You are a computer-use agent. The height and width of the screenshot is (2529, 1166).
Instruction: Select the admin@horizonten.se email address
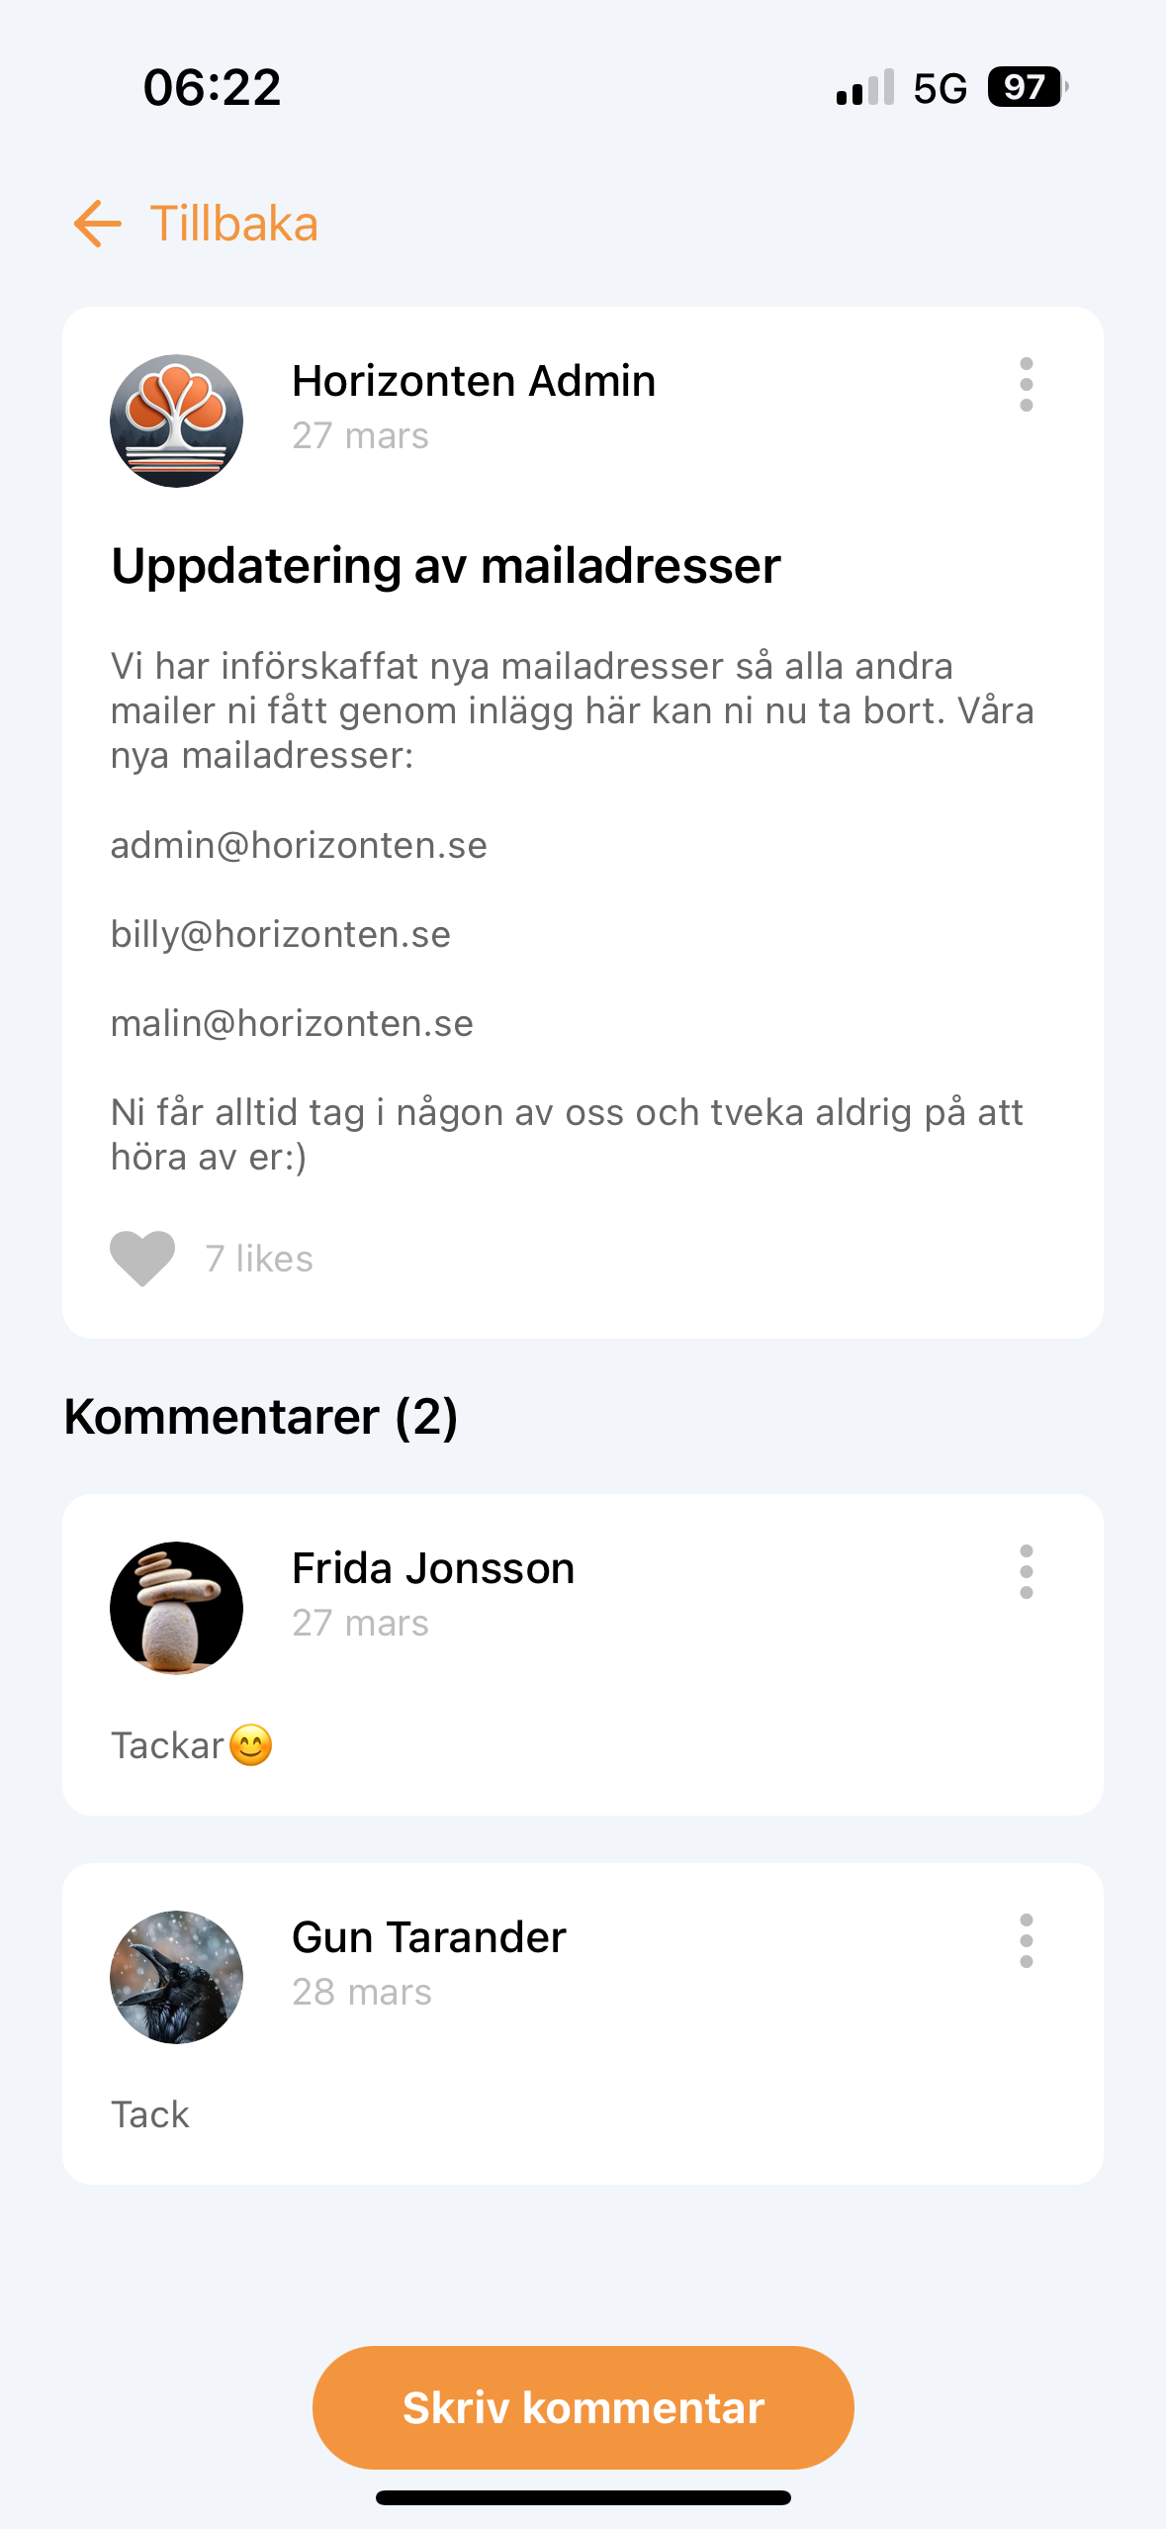pyautogui.click(x=299, y=845)
